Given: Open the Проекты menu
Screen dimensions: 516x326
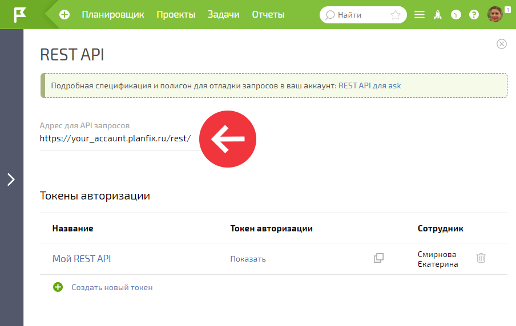Looking at the screenshot, I should [x=176, y=14].
